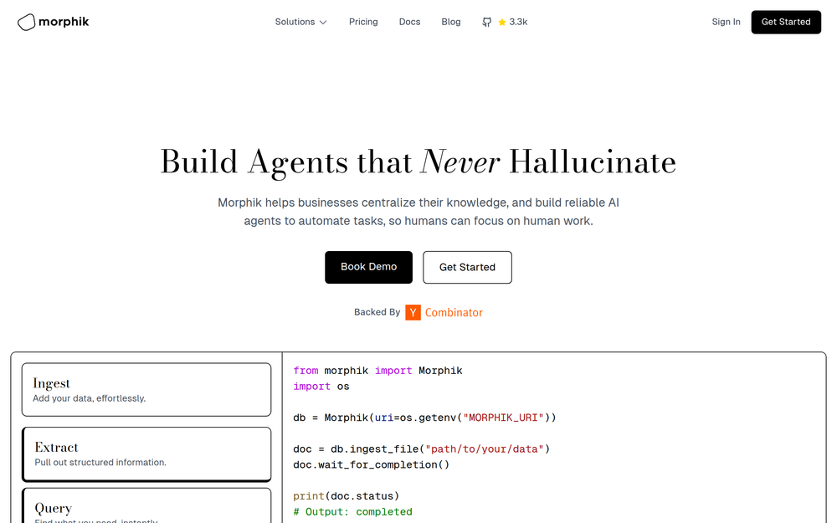Click the outlined Get Started button in the hero section
The image size is (837, 523).
[467, 267]
